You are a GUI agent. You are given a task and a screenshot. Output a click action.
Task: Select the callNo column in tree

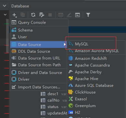[x=53, y=100]
